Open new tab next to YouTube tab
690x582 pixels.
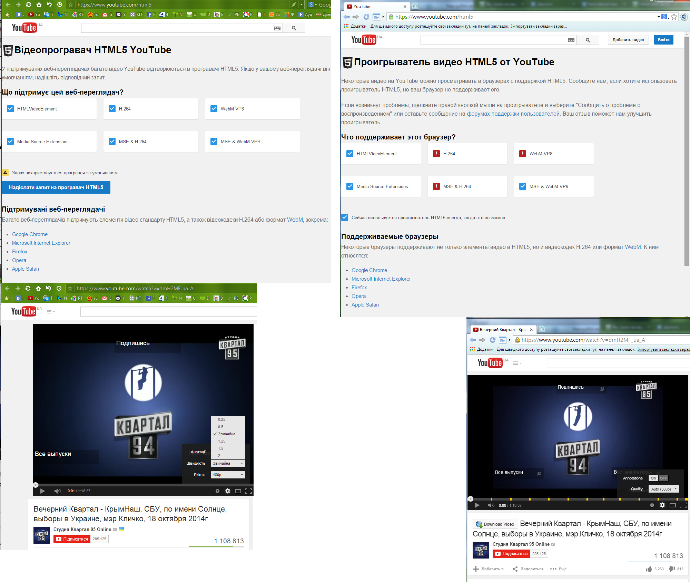[415, 6]
